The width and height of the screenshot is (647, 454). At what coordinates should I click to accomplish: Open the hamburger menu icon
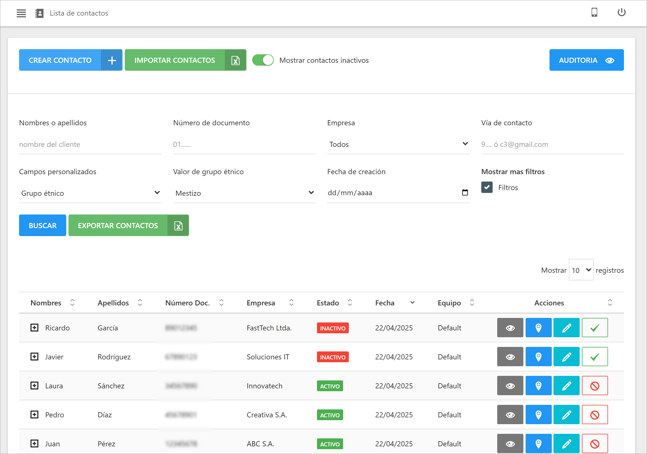pyautogui.click(x=21, y=13)
